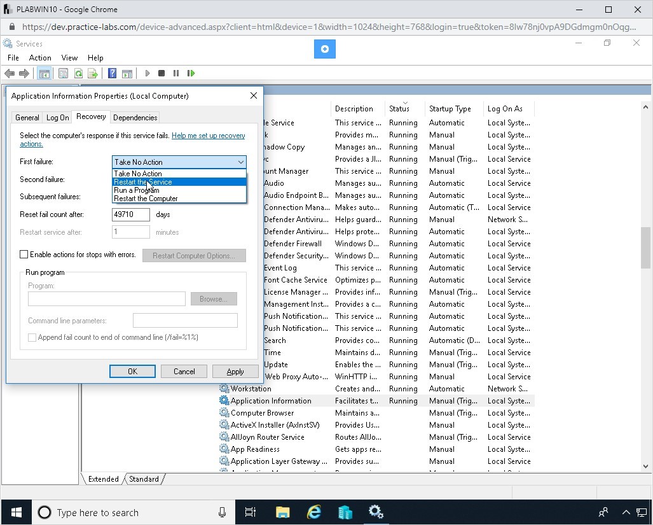The width and height of the screenshot is (653, 525).
Task: Click the gear icon beside ActiveX Installer
Action: pyautogui.click(x=224, y=424)
